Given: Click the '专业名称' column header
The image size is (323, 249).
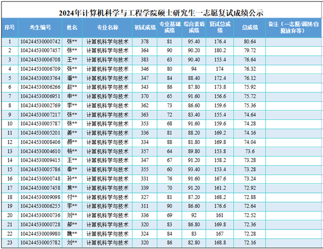Looking at the screenshot, I should 107,27.
